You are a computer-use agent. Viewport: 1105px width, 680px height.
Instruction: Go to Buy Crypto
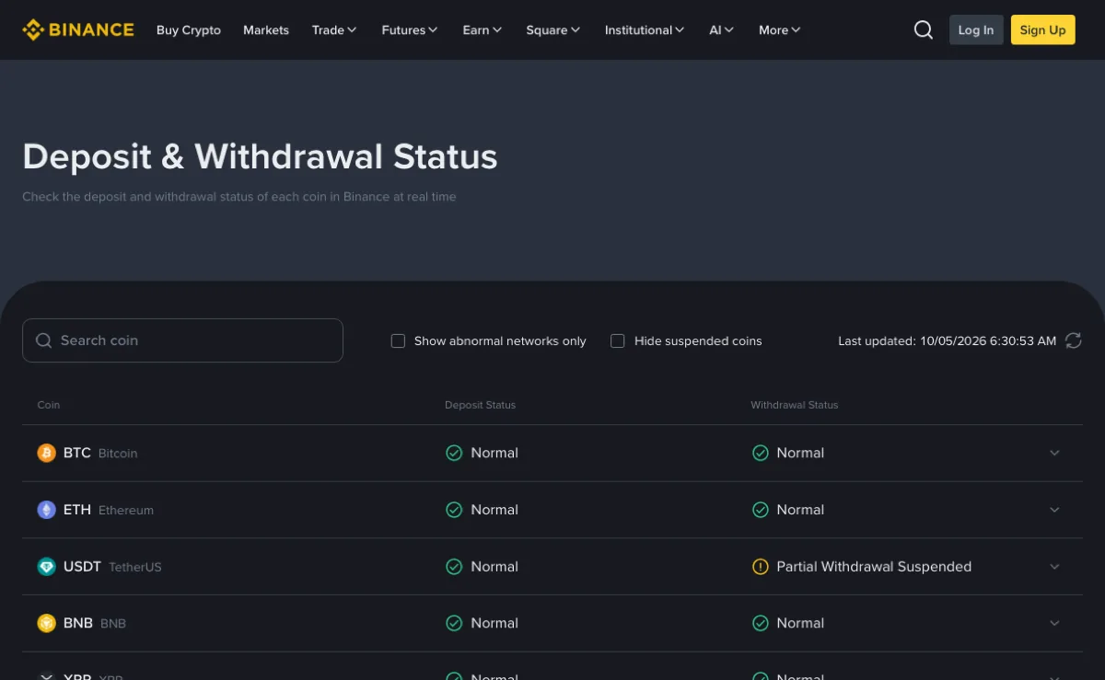point(189,29)
